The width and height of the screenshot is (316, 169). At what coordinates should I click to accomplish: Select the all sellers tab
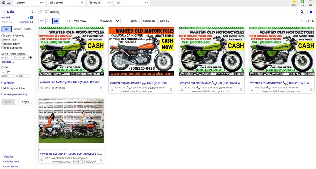pyautogui.click(x=7, y=29)
